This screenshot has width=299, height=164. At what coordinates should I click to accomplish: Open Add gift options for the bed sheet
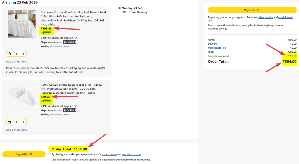pos(16,61)
